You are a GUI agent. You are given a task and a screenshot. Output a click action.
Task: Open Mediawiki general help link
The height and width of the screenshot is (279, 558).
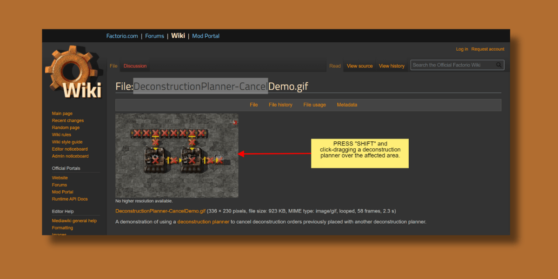pos(74,221)
